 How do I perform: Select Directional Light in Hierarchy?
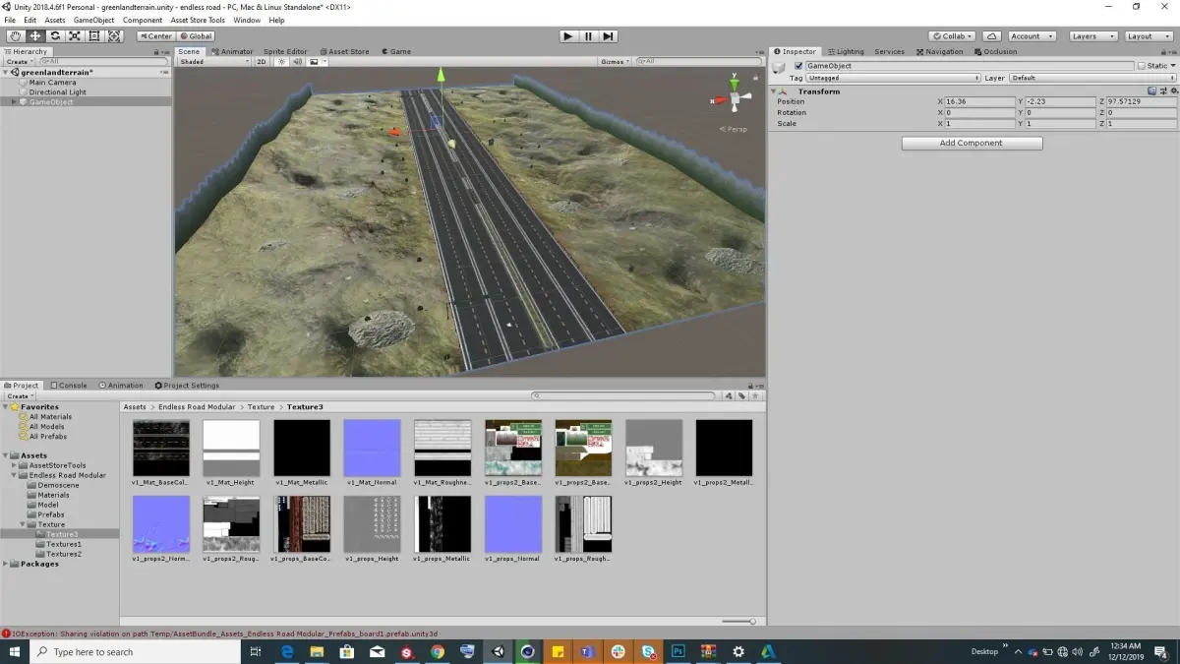click(57, 91)
